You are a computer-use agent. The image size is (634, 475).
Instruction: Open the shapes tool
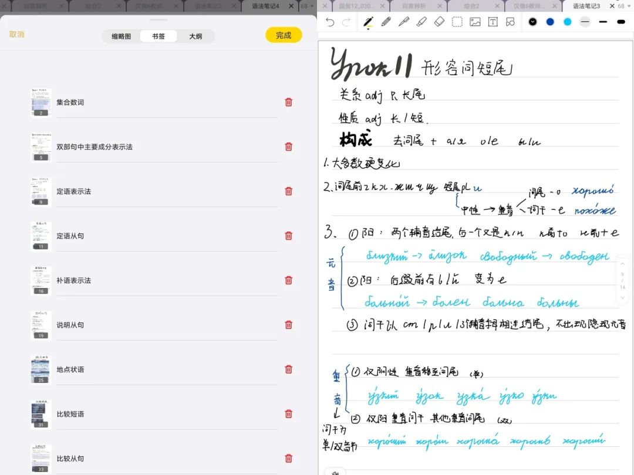tap(510, 22)
